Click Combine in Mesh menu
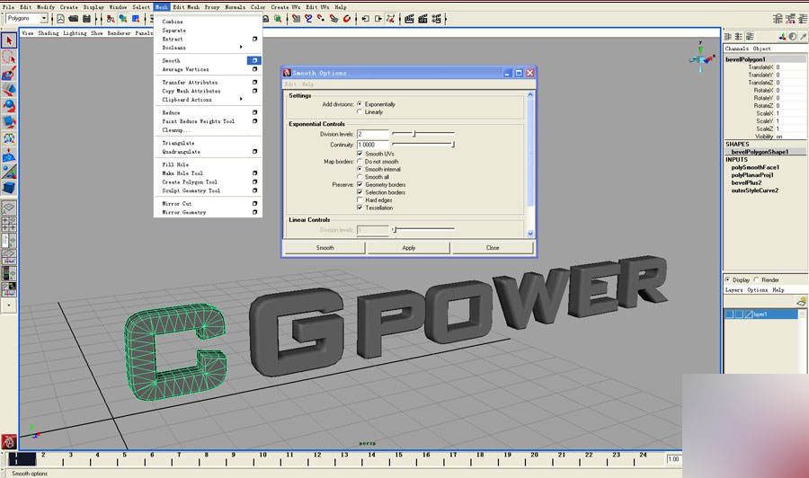 click(173, 22)
